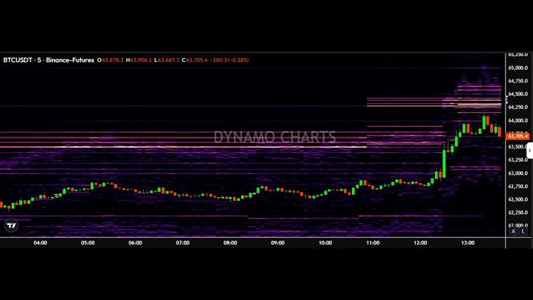Screen dimensions: 533x300
Task: Click the 10:00 time axis label
Action: pos(326,243)
